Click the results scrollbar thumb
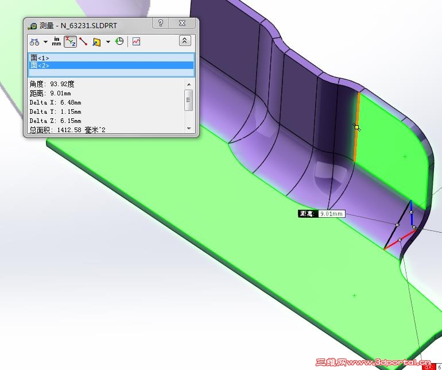442x370 pixels. [x=189, y=100]
